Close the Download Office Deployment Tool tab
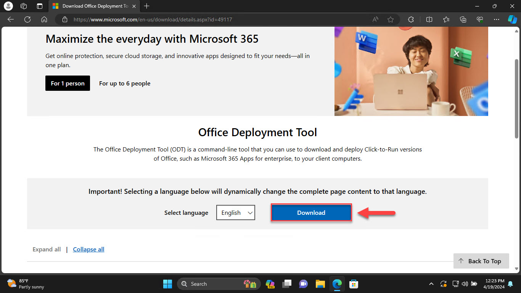Screen dimensions: 521x293 tap(134, 6)
